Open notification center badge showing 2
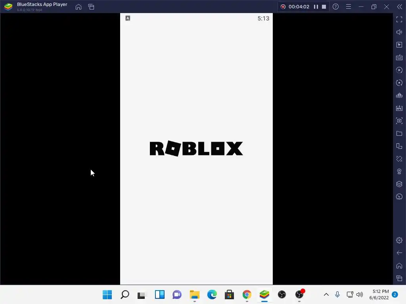The width and height of the screenshot is (406, 304). (x=395, y=294)
